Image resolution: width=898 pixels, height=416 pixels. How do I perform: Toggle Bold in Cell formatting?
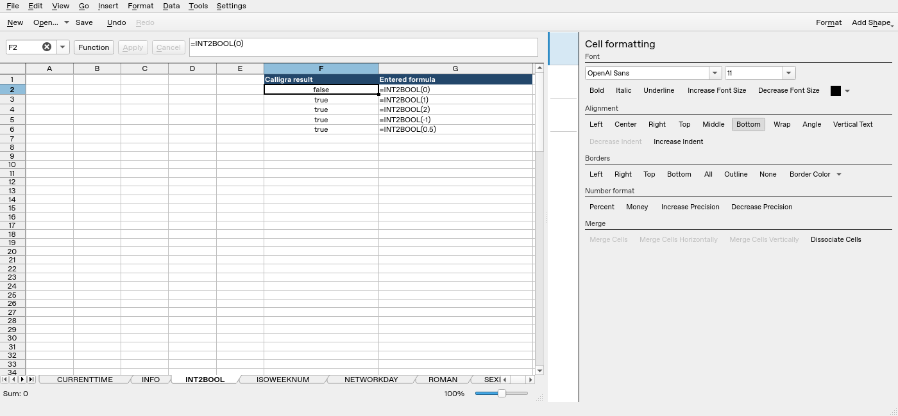pos(597,91)
